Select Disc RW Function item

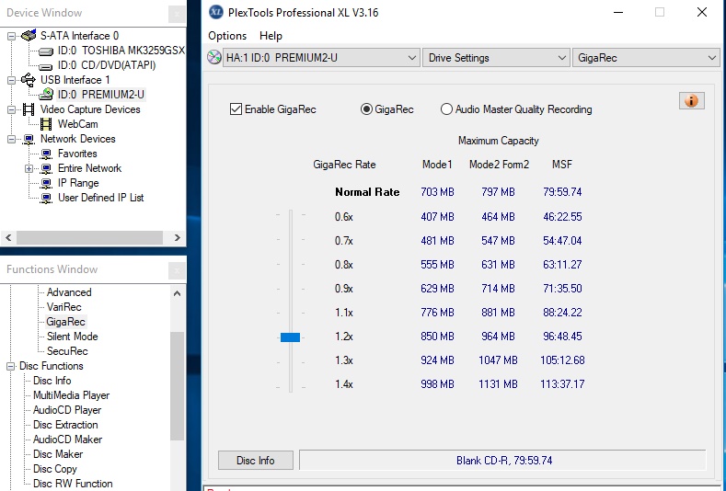click(x=73, y=484)
